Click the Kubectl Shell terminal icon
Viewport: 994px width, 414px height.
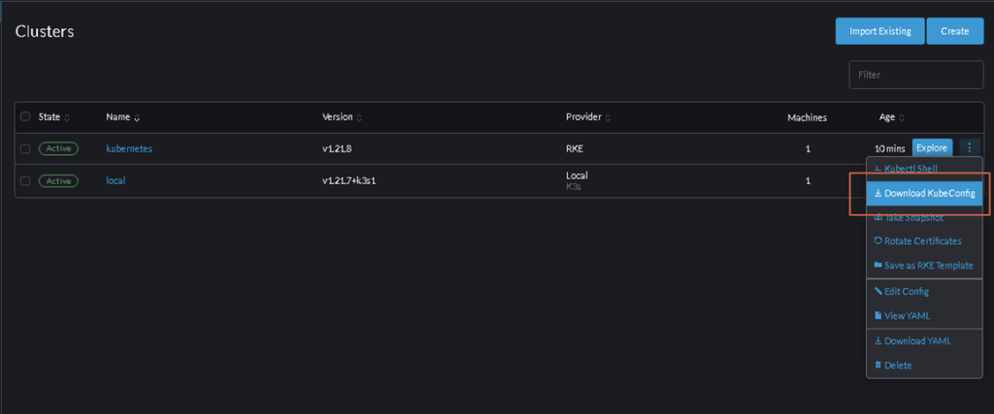point(878,169)
